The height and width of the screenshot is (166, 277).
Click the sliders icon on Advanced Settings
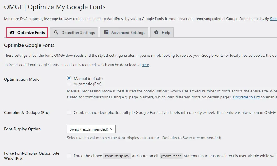pyautogui.click(x=106, y=32)
